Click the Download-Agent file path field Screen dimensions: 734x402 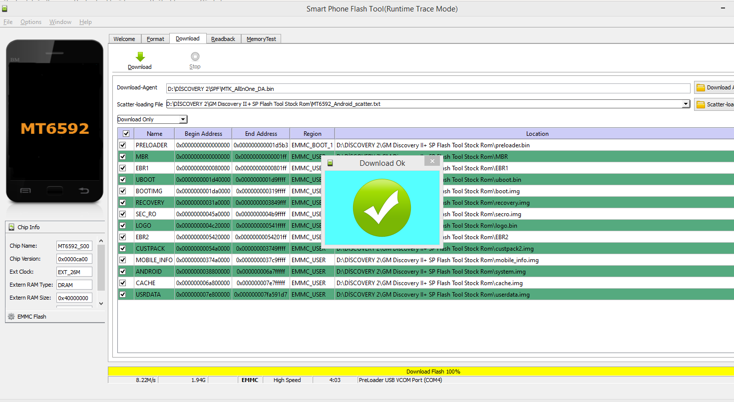(427, 88)
